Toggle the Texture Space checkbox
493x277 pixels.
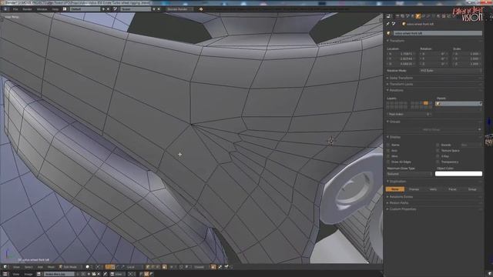tap(438, 151)
